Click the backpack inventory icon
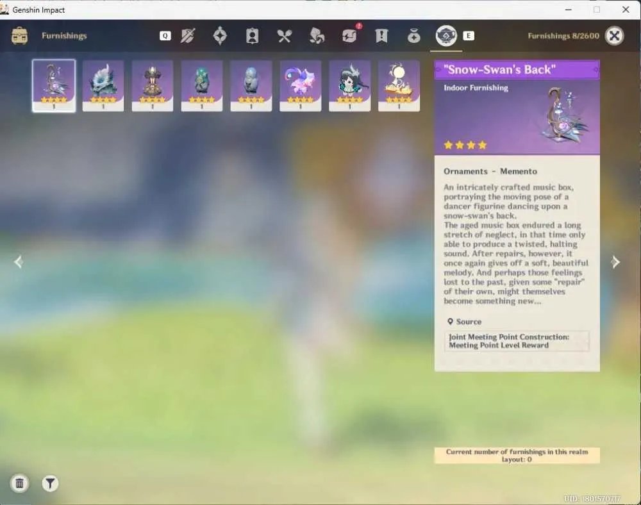Screen dimensions: 641x505 click(19, 36)
